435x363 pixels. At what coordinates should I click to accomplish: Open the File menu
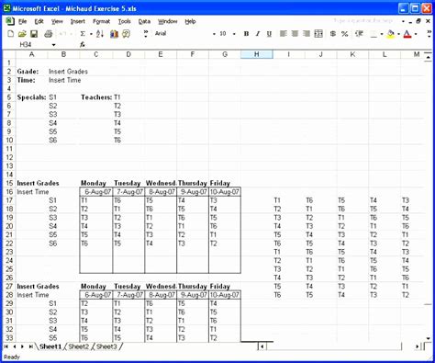point(22,21)
